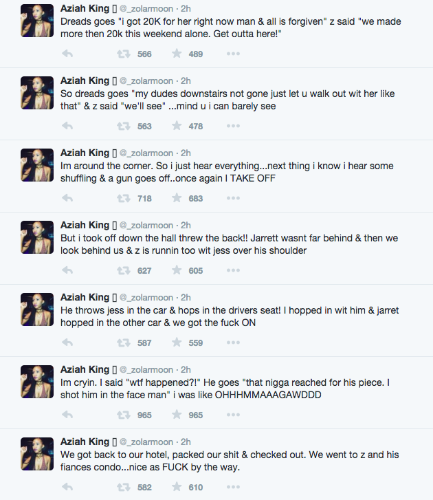Toggle retweet on the tweet with 587 retweets
433x500 pixels.
point(123,343)
